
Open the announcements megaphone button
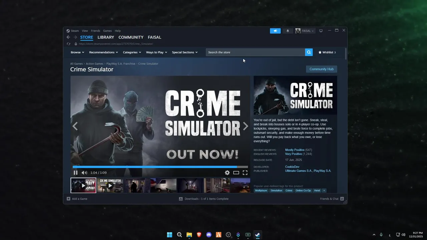275,31
